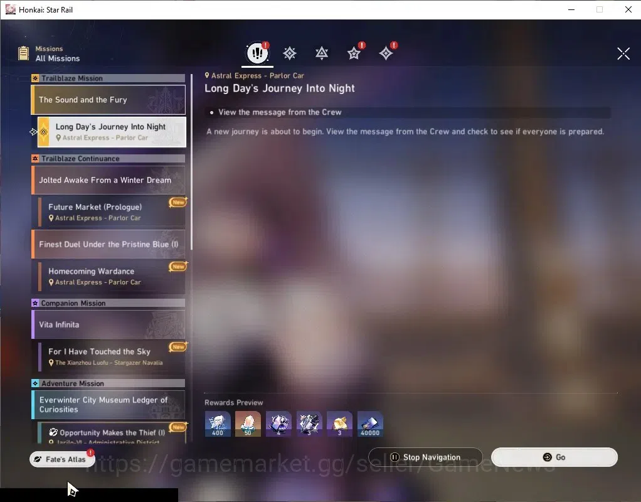Switch to the Companion Mission star tab
The height and width of the screenshot is (502, 641).
(x=354, y=53)
